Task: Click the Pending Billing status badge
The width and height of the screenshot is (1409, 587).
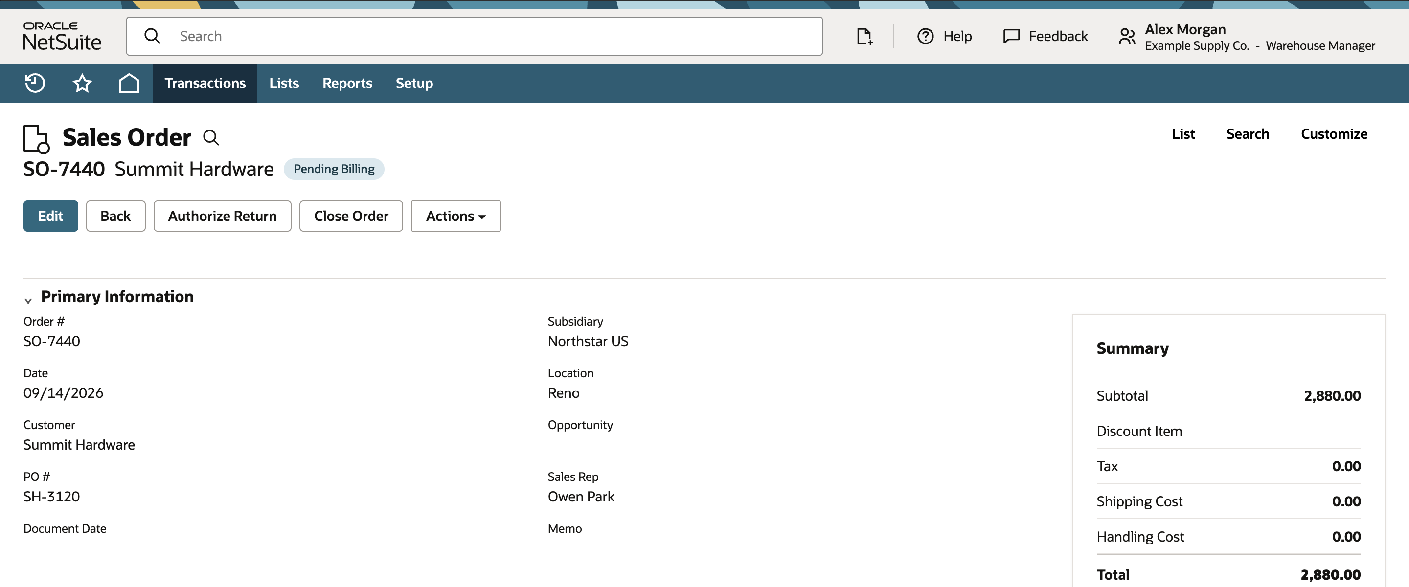Action: [x=334, y=169]
